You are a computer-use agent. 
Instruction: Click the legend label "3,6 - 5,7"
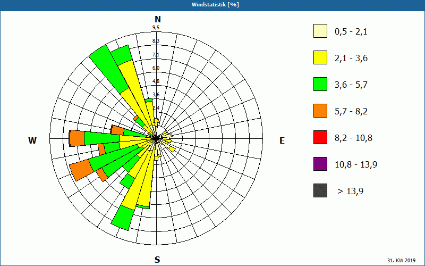coord(351,85)
